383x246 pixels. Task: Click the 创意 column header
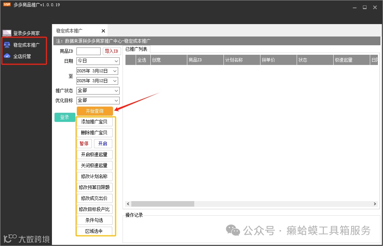coord(169,60)
